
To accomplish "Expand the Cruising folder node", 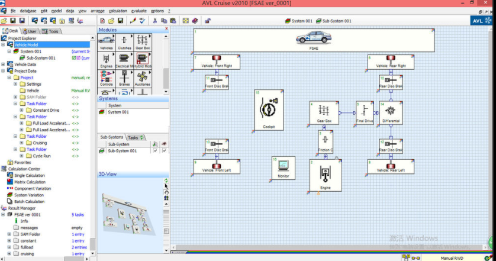I will coord(21,143).
